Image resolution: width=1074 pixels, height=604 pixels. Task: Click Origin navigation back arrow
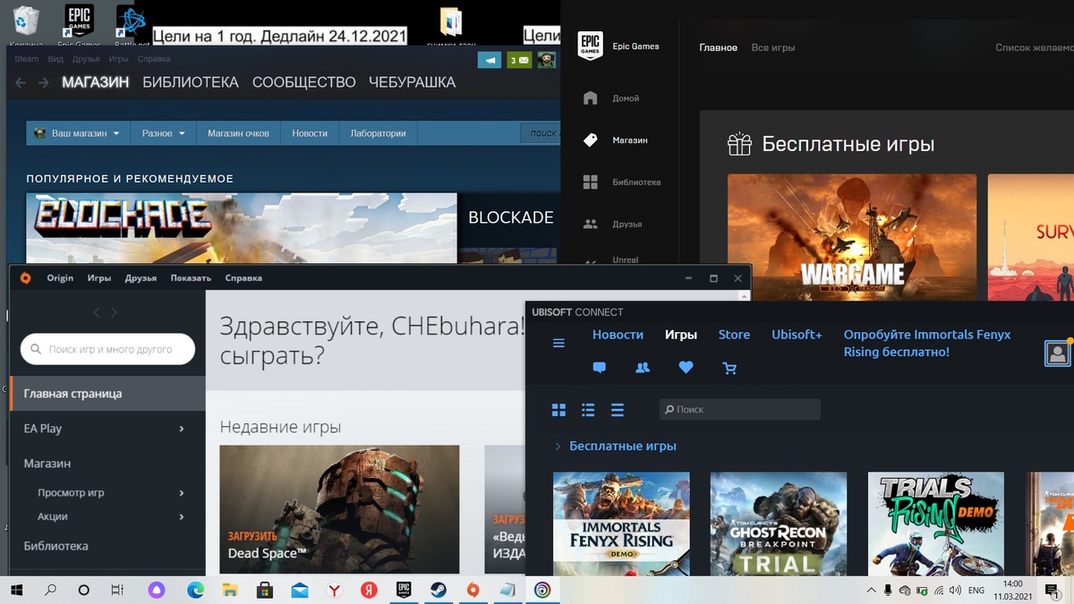(98, 312)
